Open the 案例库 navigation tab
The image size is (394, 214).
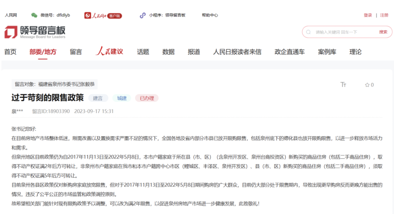327,52
